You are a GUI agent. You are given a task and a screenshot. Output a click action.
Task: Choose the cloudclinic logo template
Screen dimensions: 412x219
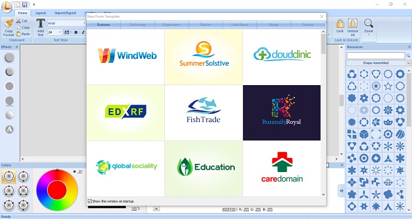tap(282, 57)
